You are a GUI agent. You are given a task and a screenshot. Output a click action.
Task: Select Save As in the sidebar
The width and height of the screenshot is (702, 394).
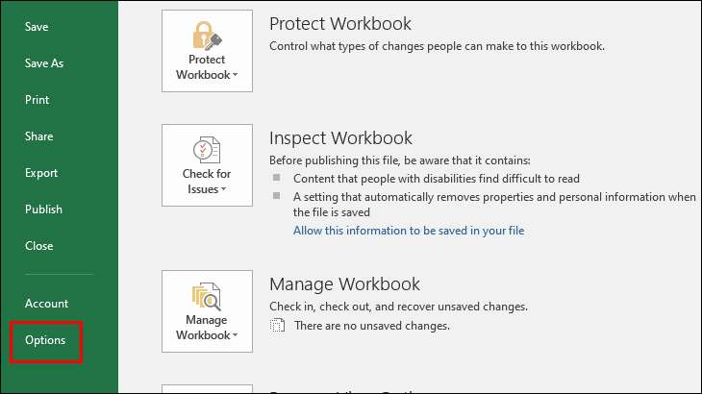pos(44,63)
